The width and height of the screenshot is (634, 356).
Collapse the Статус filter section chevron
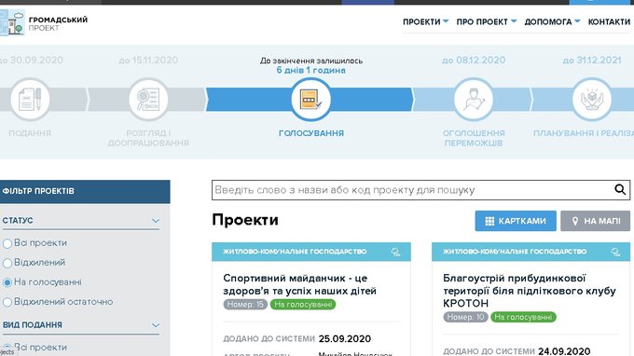point(156,221)
